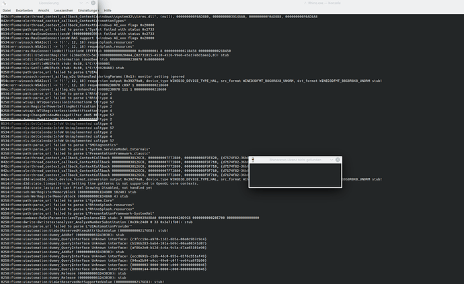Select the SMDiagnostics parse_url line

pyautogui.click(x=59, y=145)
